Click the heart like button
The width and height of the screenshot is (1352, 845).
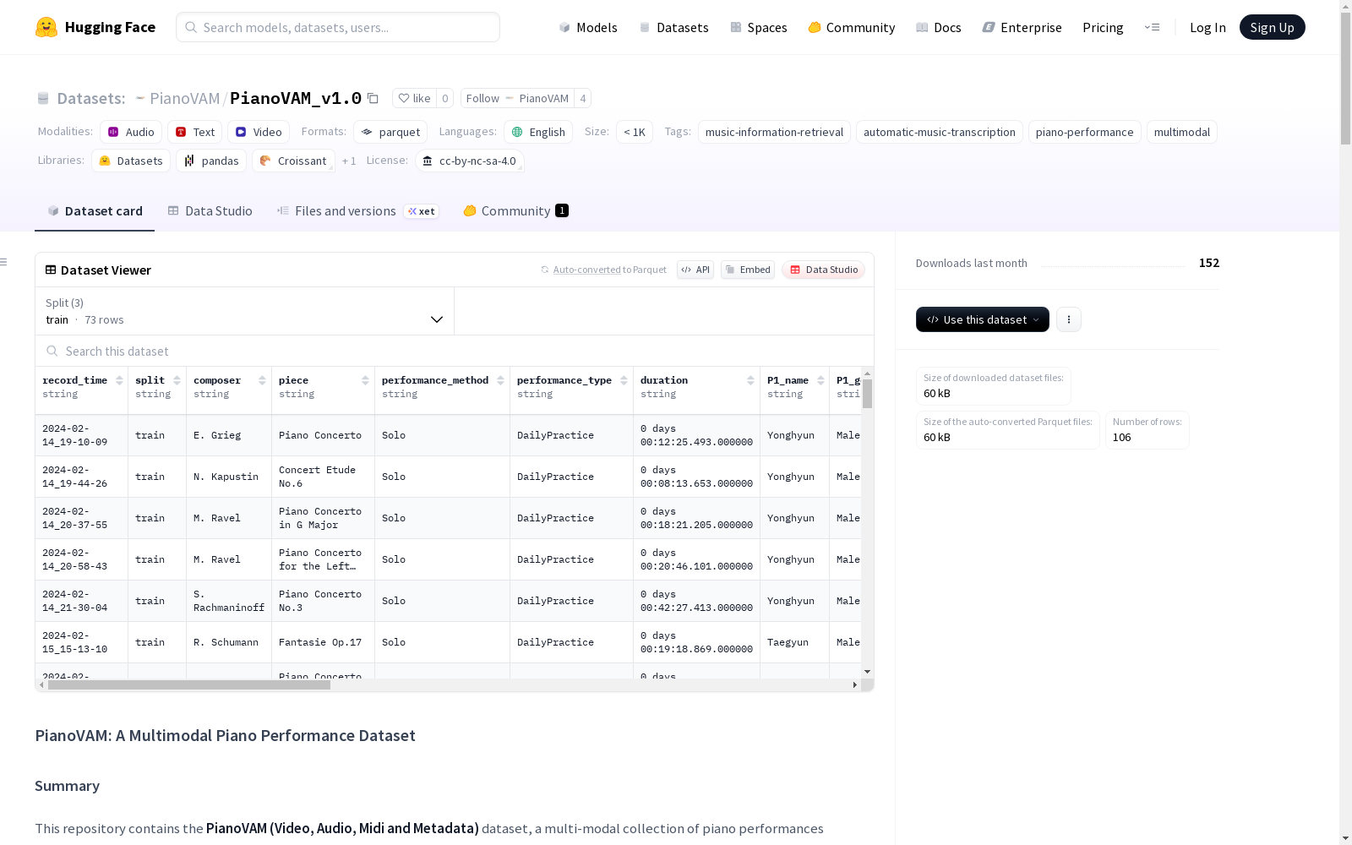point(415,98)
